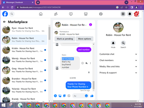Reply to Robin's message using arrow icon
This screenshot has width=144, height=108.
pos(86,63)
